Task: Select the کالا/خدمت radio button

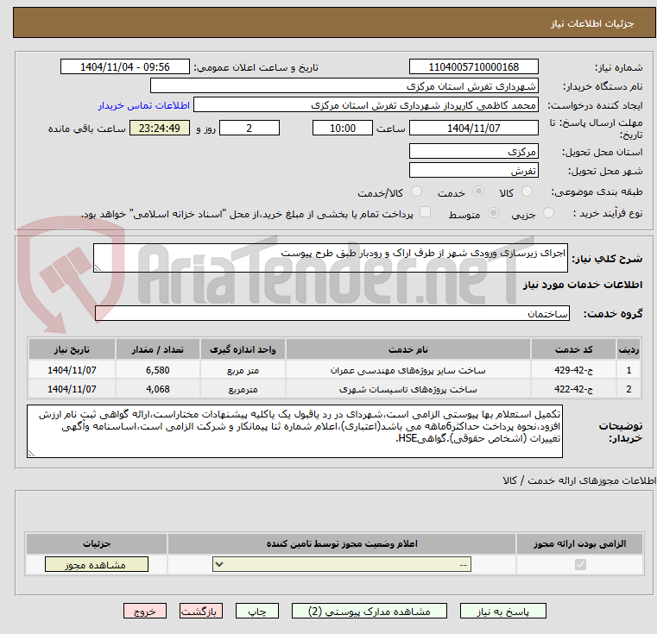Action: (416, 191)
